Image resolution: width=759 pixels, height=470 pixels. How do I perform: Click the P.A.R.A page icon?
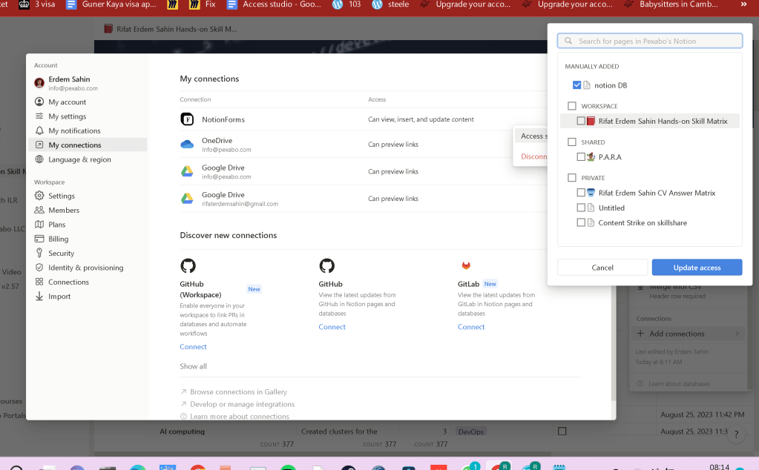coord(591,156)
